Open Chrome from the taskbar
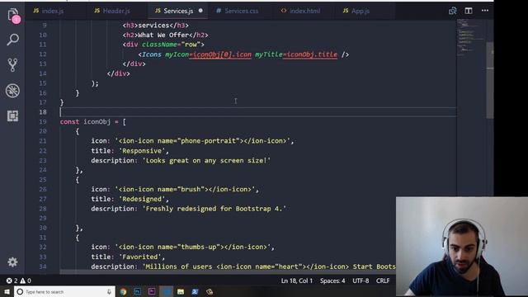The height and width of the screenshot is (297, 528). click(123, 291)
